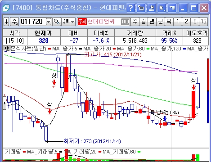Click the help question mark icon
Viewport: 211px width, 162px height.
coord(130,8)
